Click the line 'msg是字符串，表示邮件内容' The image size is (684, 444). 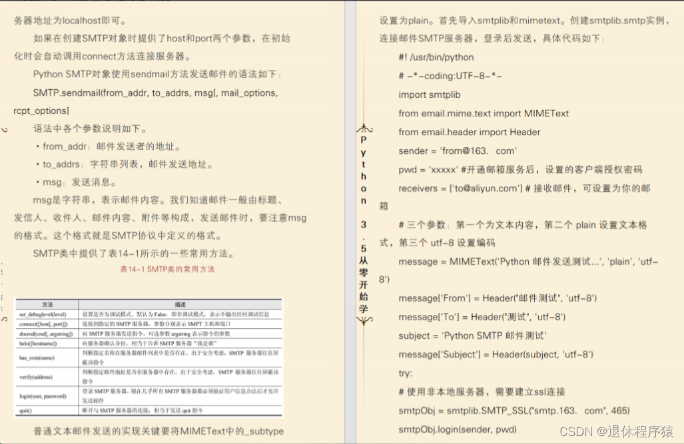[x=159, y=200]
